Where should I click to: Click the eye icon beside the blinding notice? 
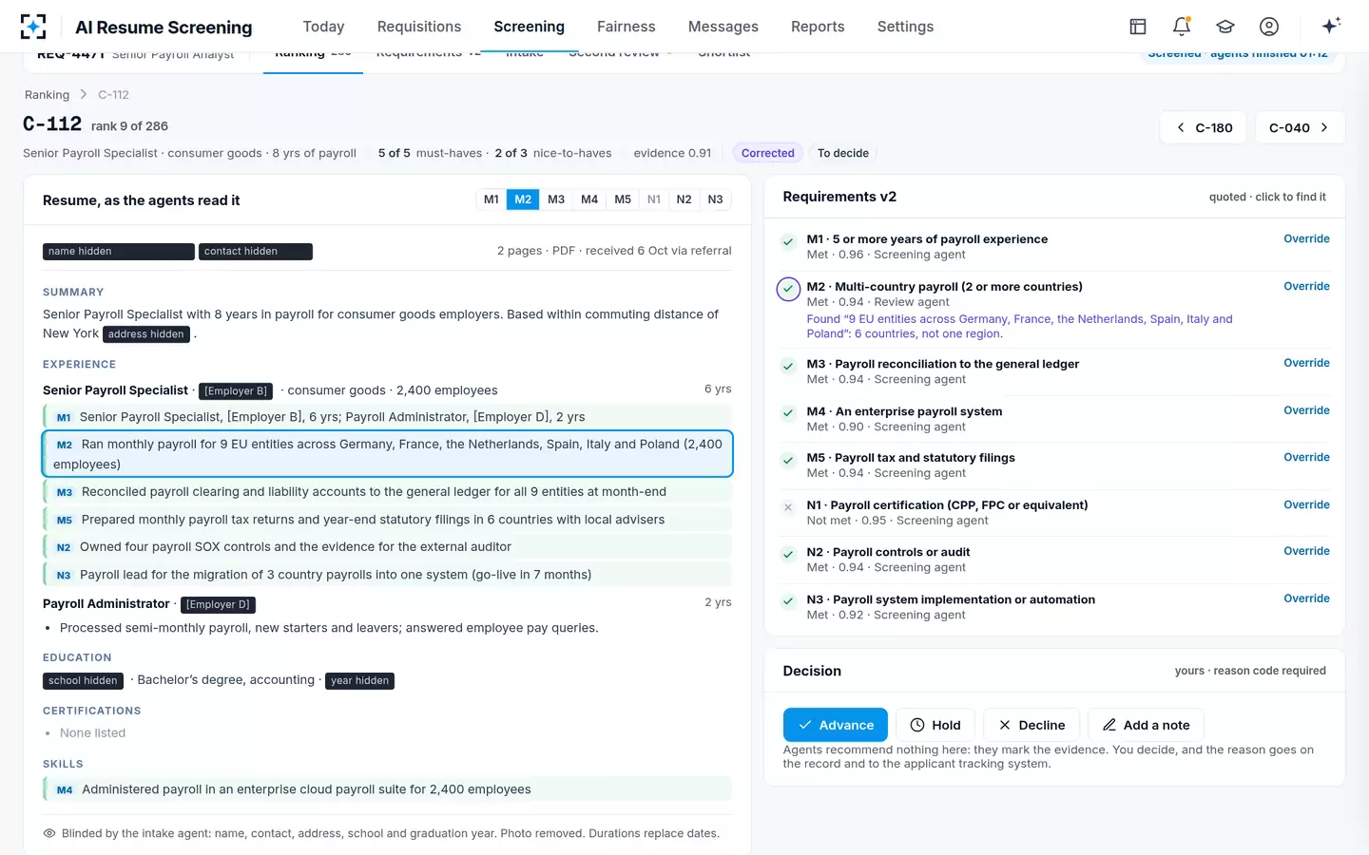click(x=49, y=833)
